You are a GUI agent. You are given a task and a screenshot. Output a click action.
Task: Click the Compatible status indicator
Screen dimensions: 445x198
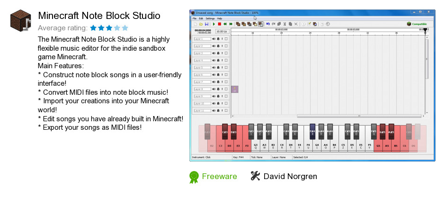(417, 24)
